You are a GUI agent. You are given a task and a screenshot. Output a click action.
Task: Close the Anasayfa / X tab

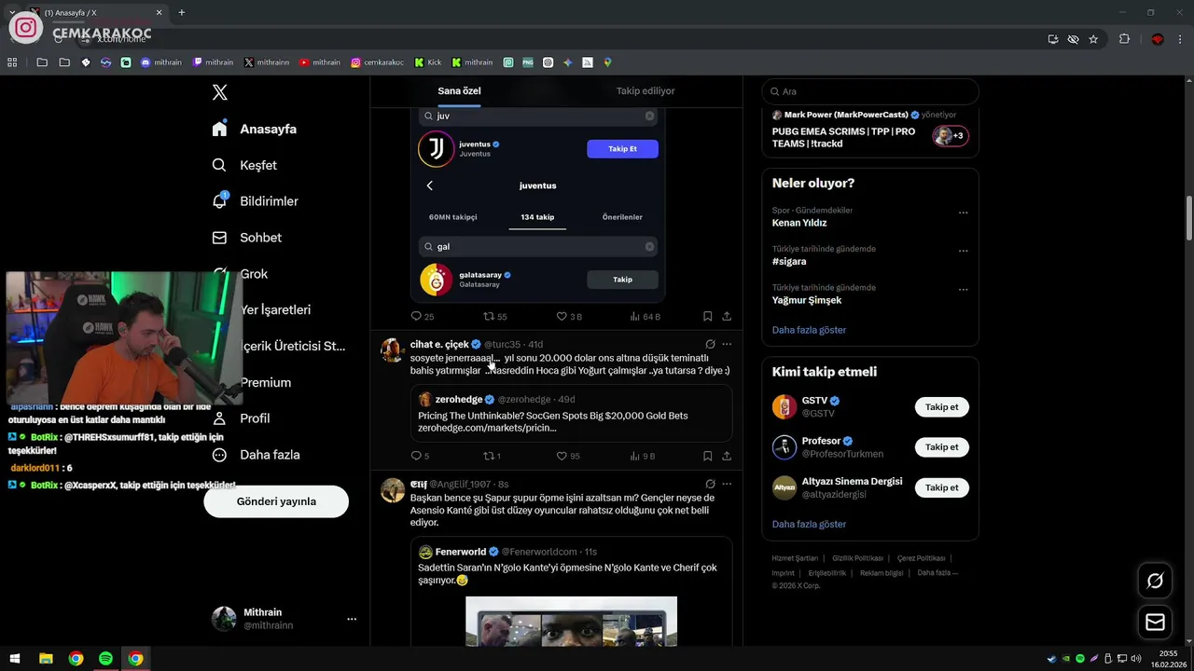160,13
